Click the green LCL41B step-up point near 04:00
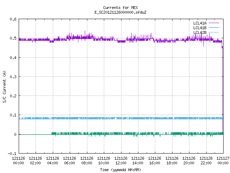This screenshot has height=173, width=230. 52,133
